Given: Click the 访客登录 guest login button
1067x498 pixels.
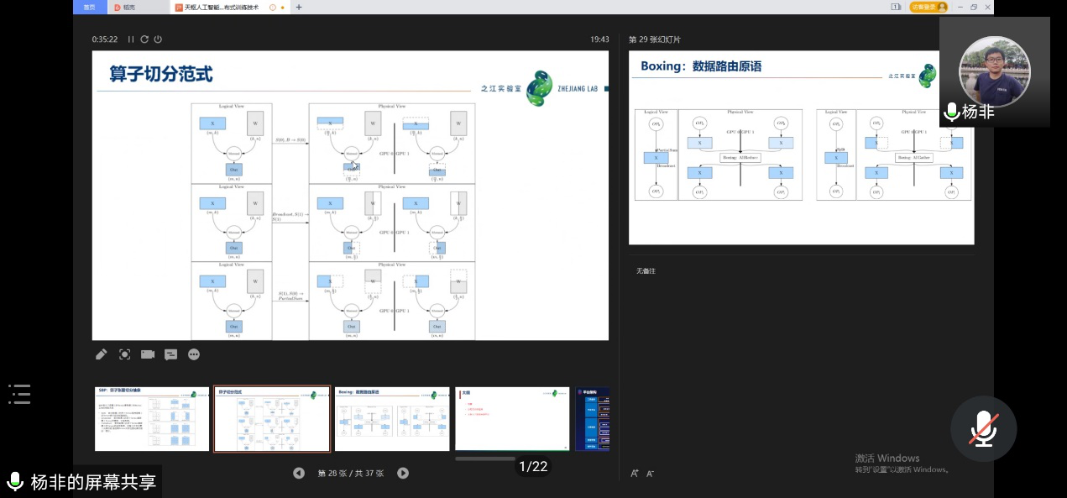Looking at the screenshot, I should 928,7.
